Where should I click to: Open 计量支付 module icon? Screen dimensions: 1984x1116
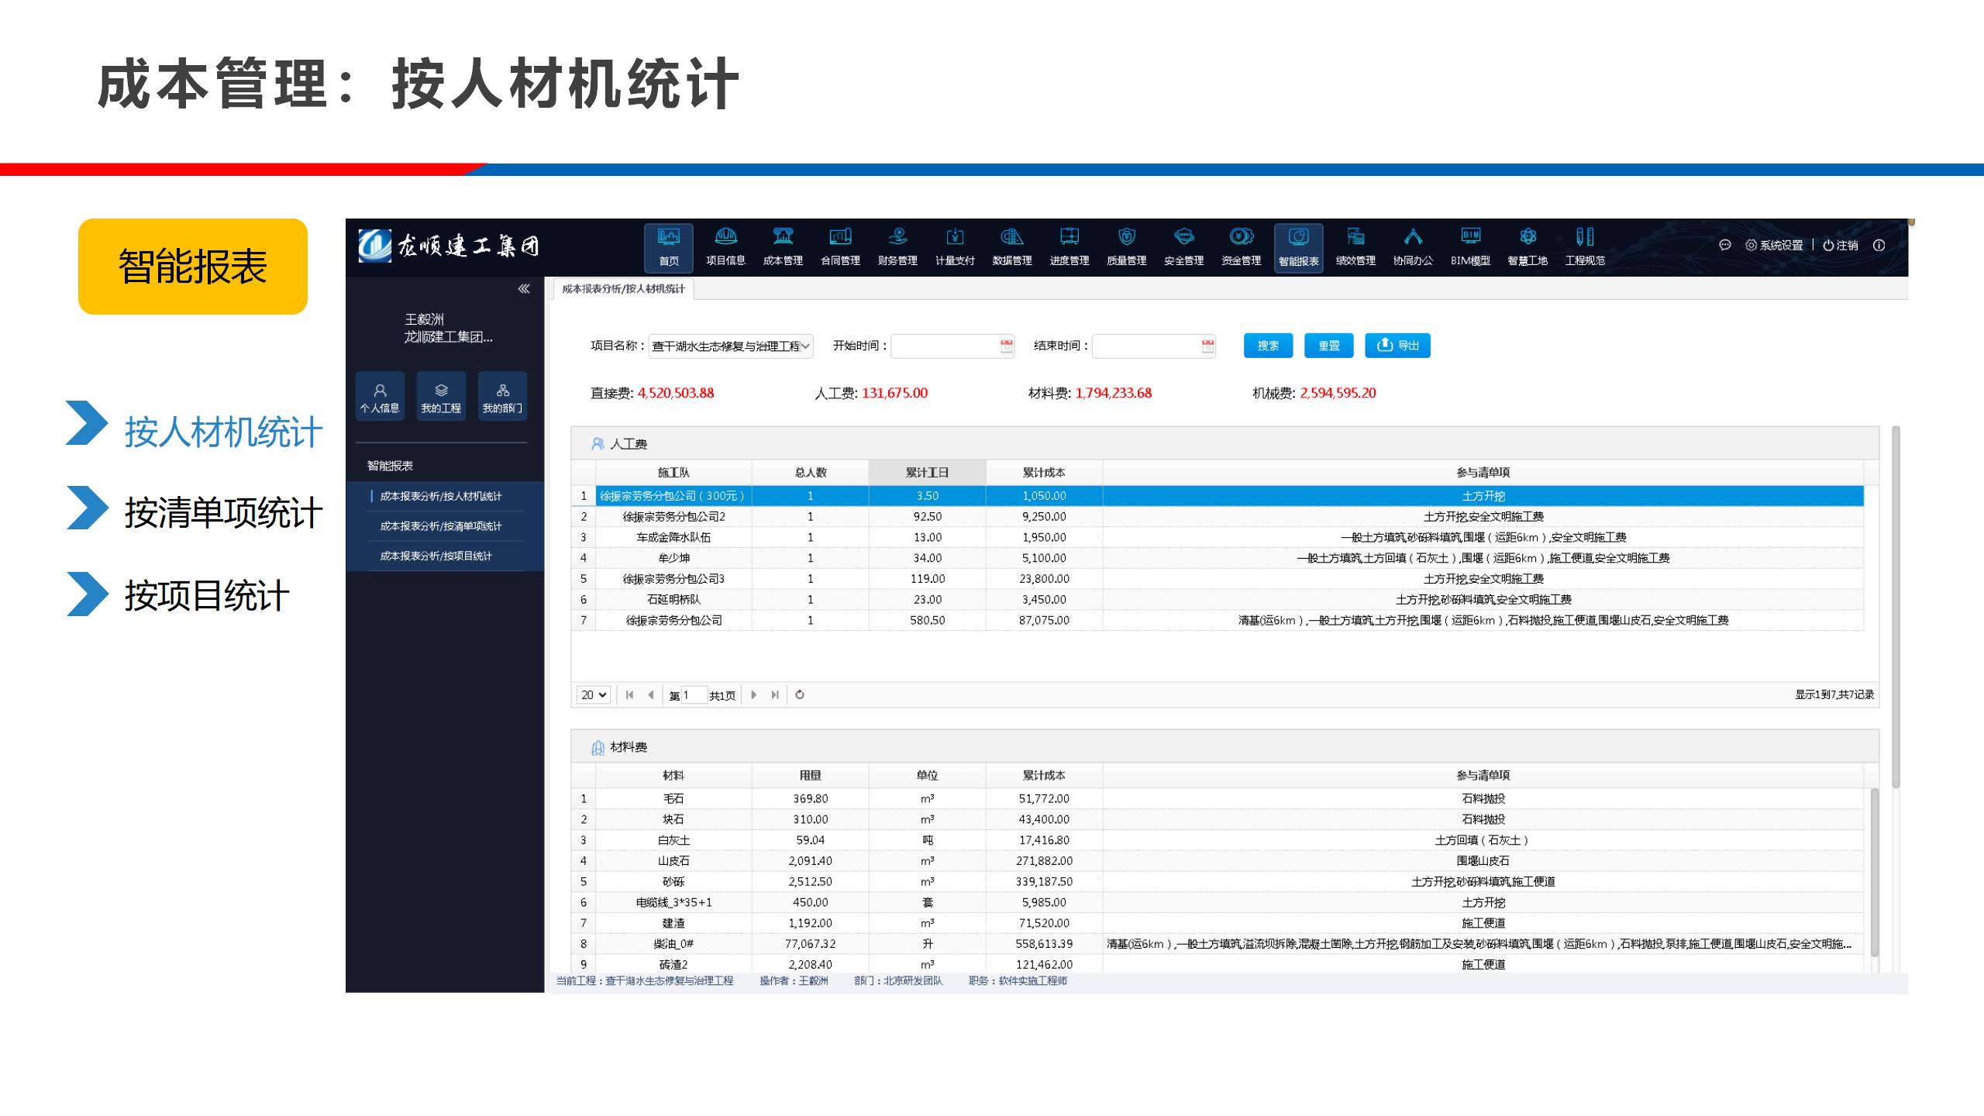(x=955, y=247)
